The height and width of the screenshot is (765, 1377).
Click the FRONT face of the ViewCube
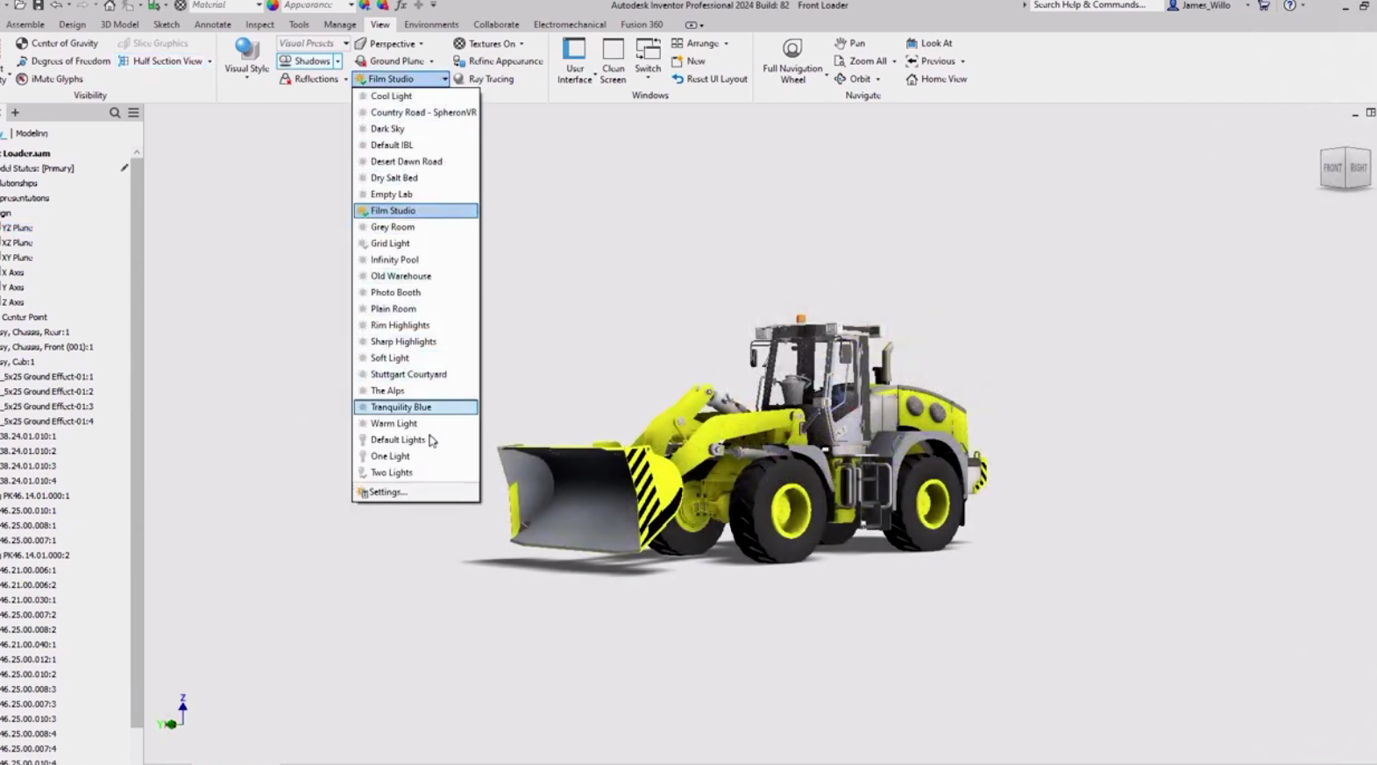(x=1332, y=168)
